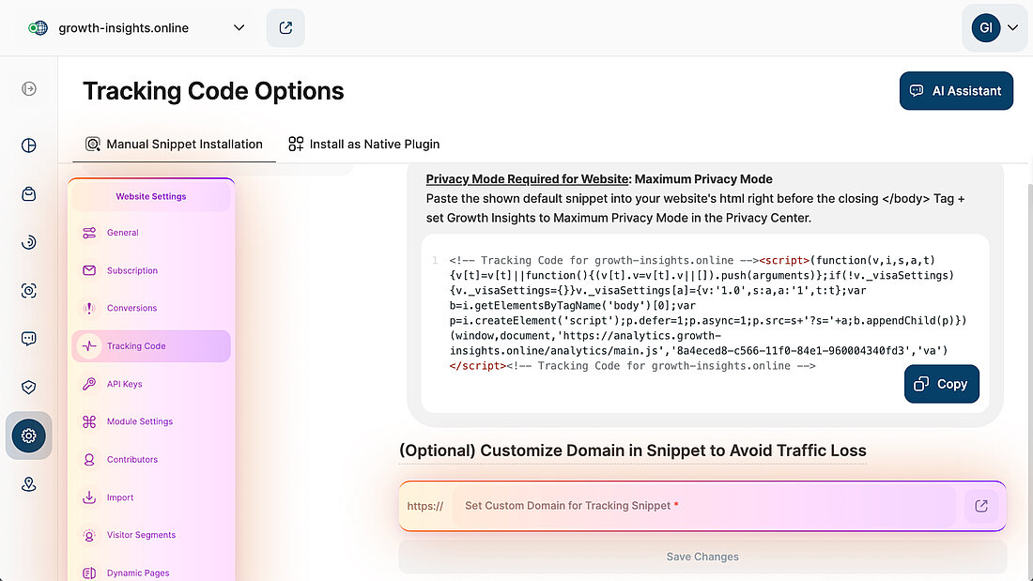Select the map pin location icon in sidebar
Viewport: 1033px width, 581px height.
pos(28,483)
